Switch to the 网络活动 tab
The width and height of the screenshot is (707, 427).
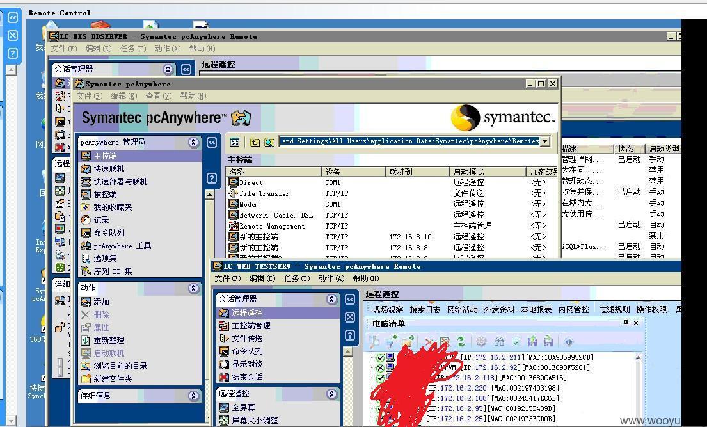[x=462, y=309]
